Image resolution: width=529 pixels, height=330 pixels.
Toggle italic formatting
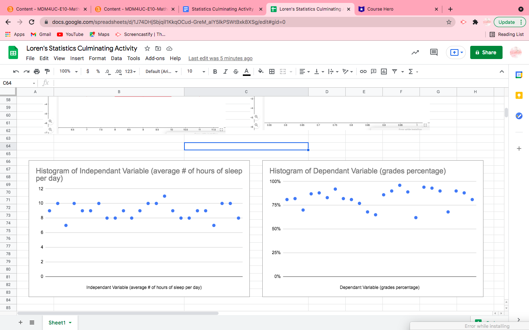pos(225,71)
